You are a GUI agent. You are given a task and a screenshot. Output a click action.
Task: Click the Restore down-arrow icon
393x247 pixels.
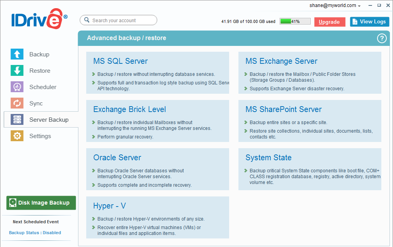(17, 70)
